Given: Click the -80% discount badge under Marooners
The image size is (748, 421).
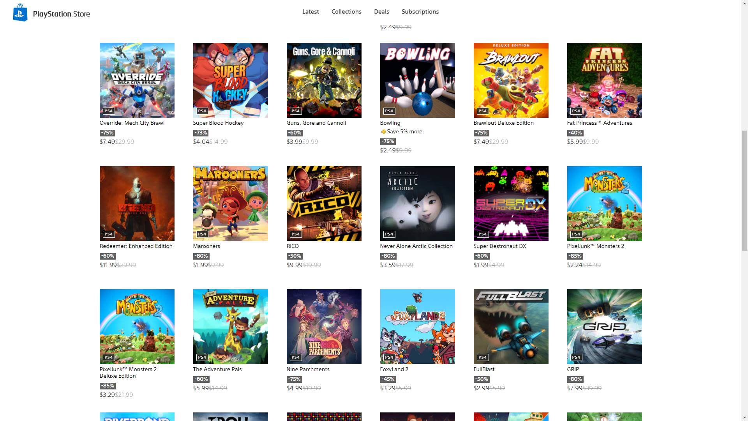Looking at the screenshot, I should tap(201, 256).
